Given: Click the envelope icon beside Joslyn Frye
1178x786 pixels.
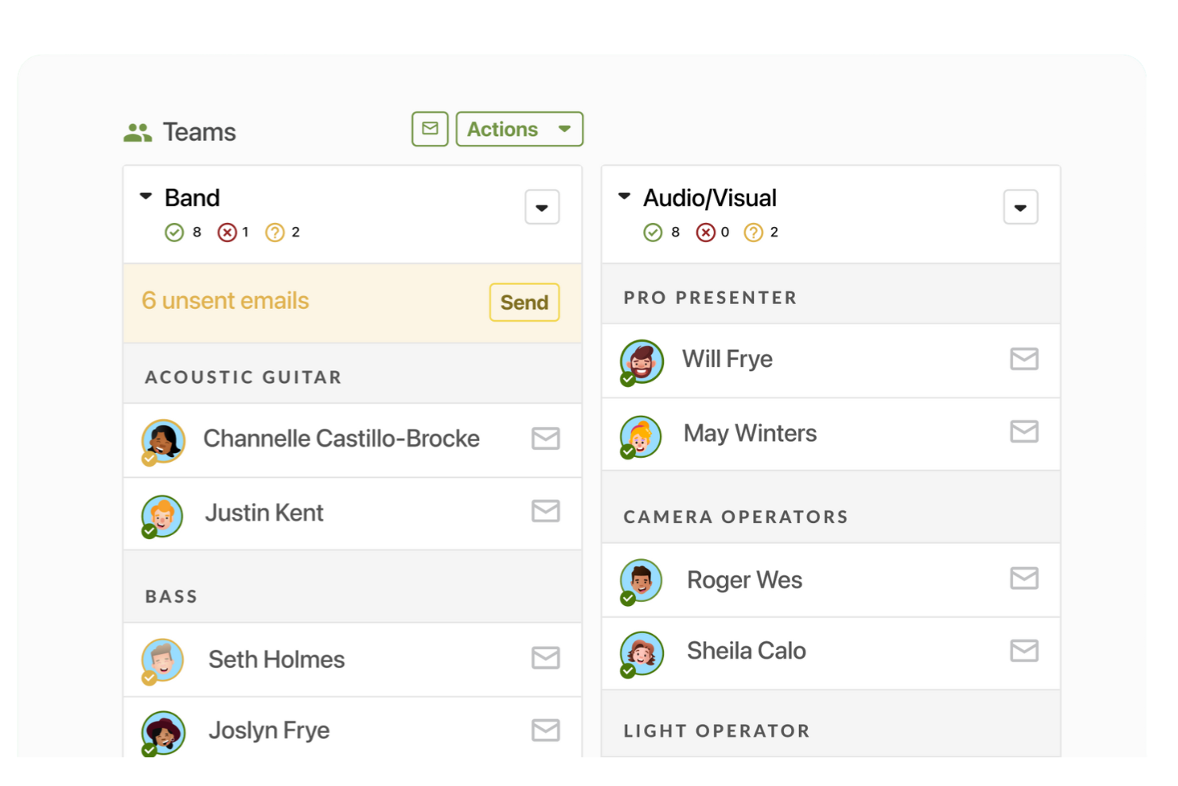Looking at the screenshot, I should (x=545, y=729).
